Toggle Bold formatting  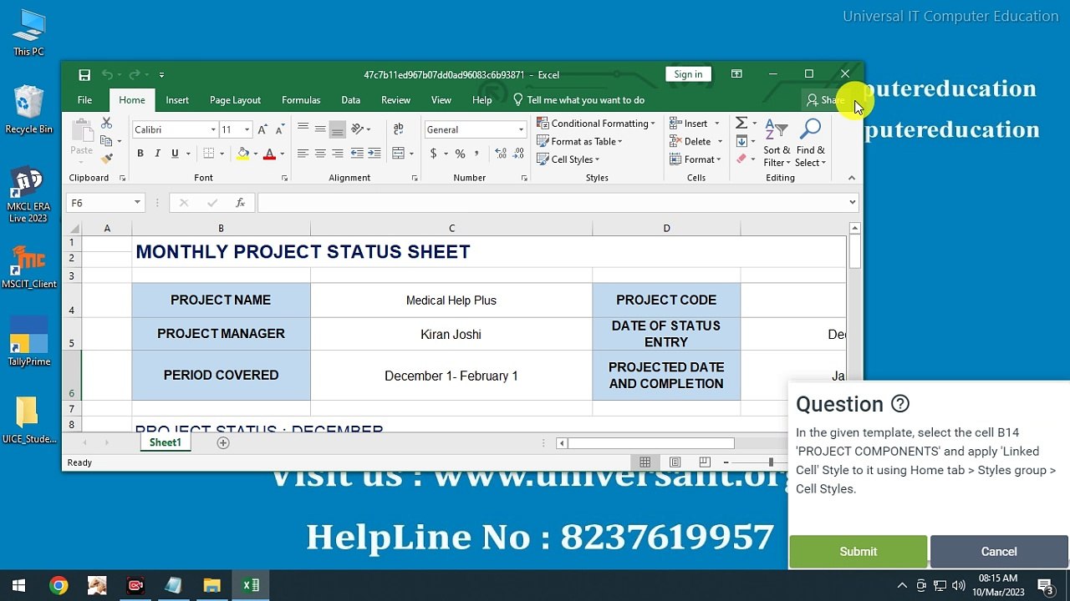[140, 154]
